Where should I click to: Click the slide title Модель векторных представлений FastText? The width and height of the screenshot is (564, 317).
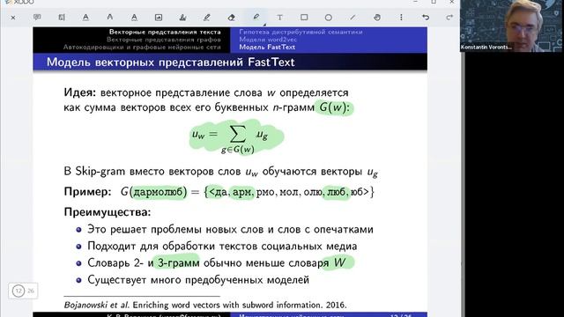(170, 63)
